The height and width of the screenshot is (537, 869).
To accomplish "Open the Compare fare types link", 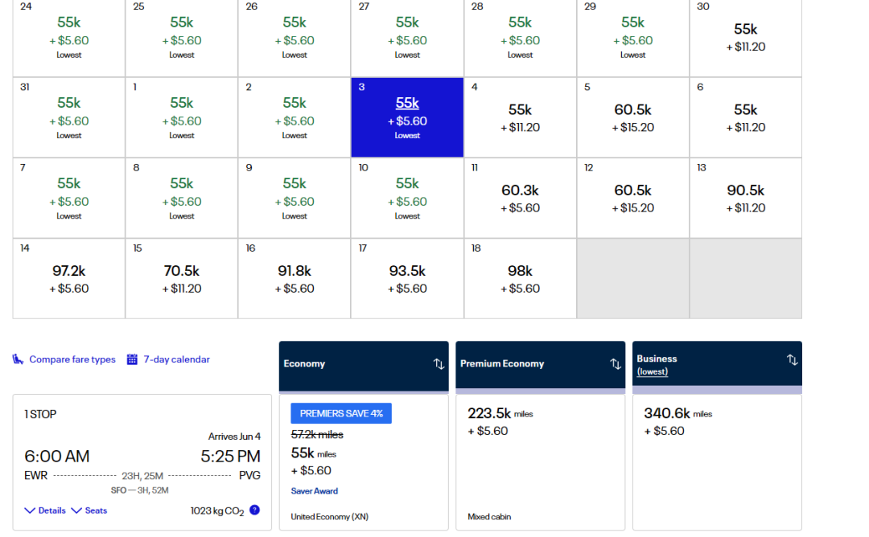I will tap(72, 359).
